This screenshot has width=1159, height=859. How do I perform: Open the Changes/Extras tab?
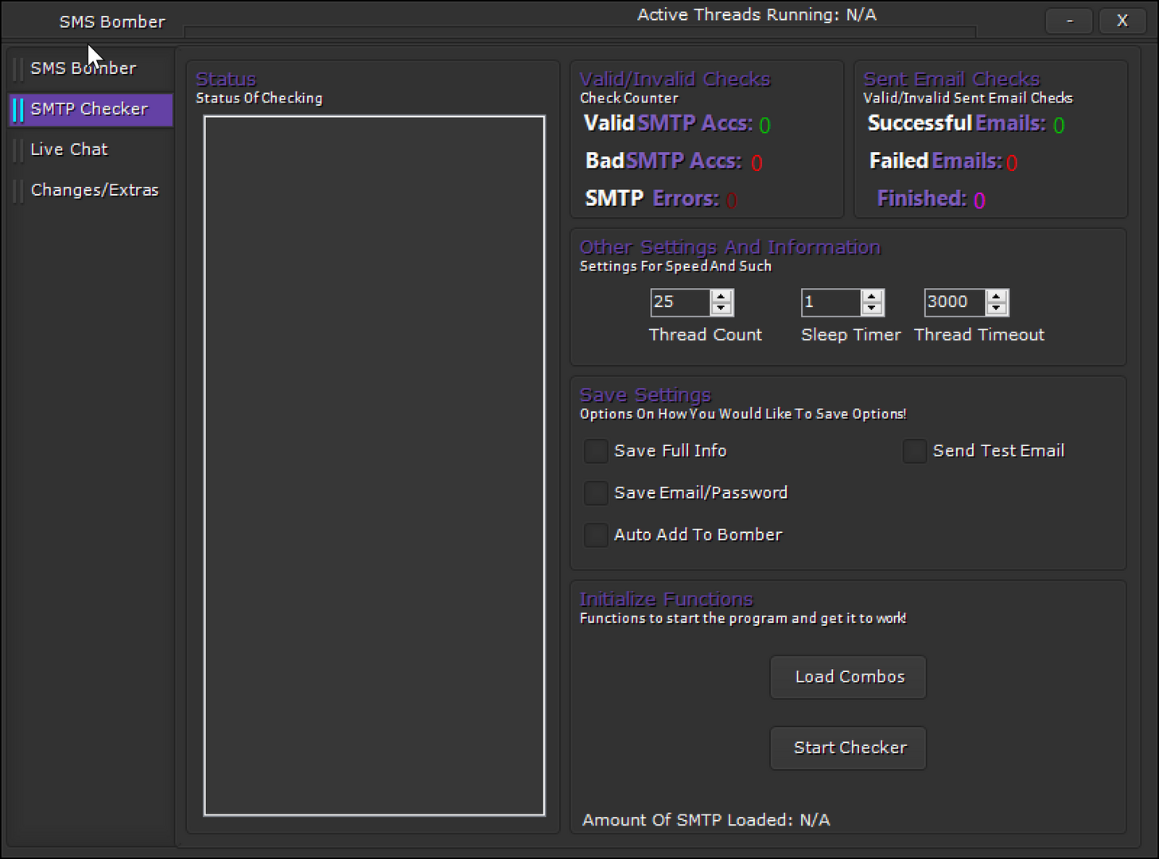(94, 190)
